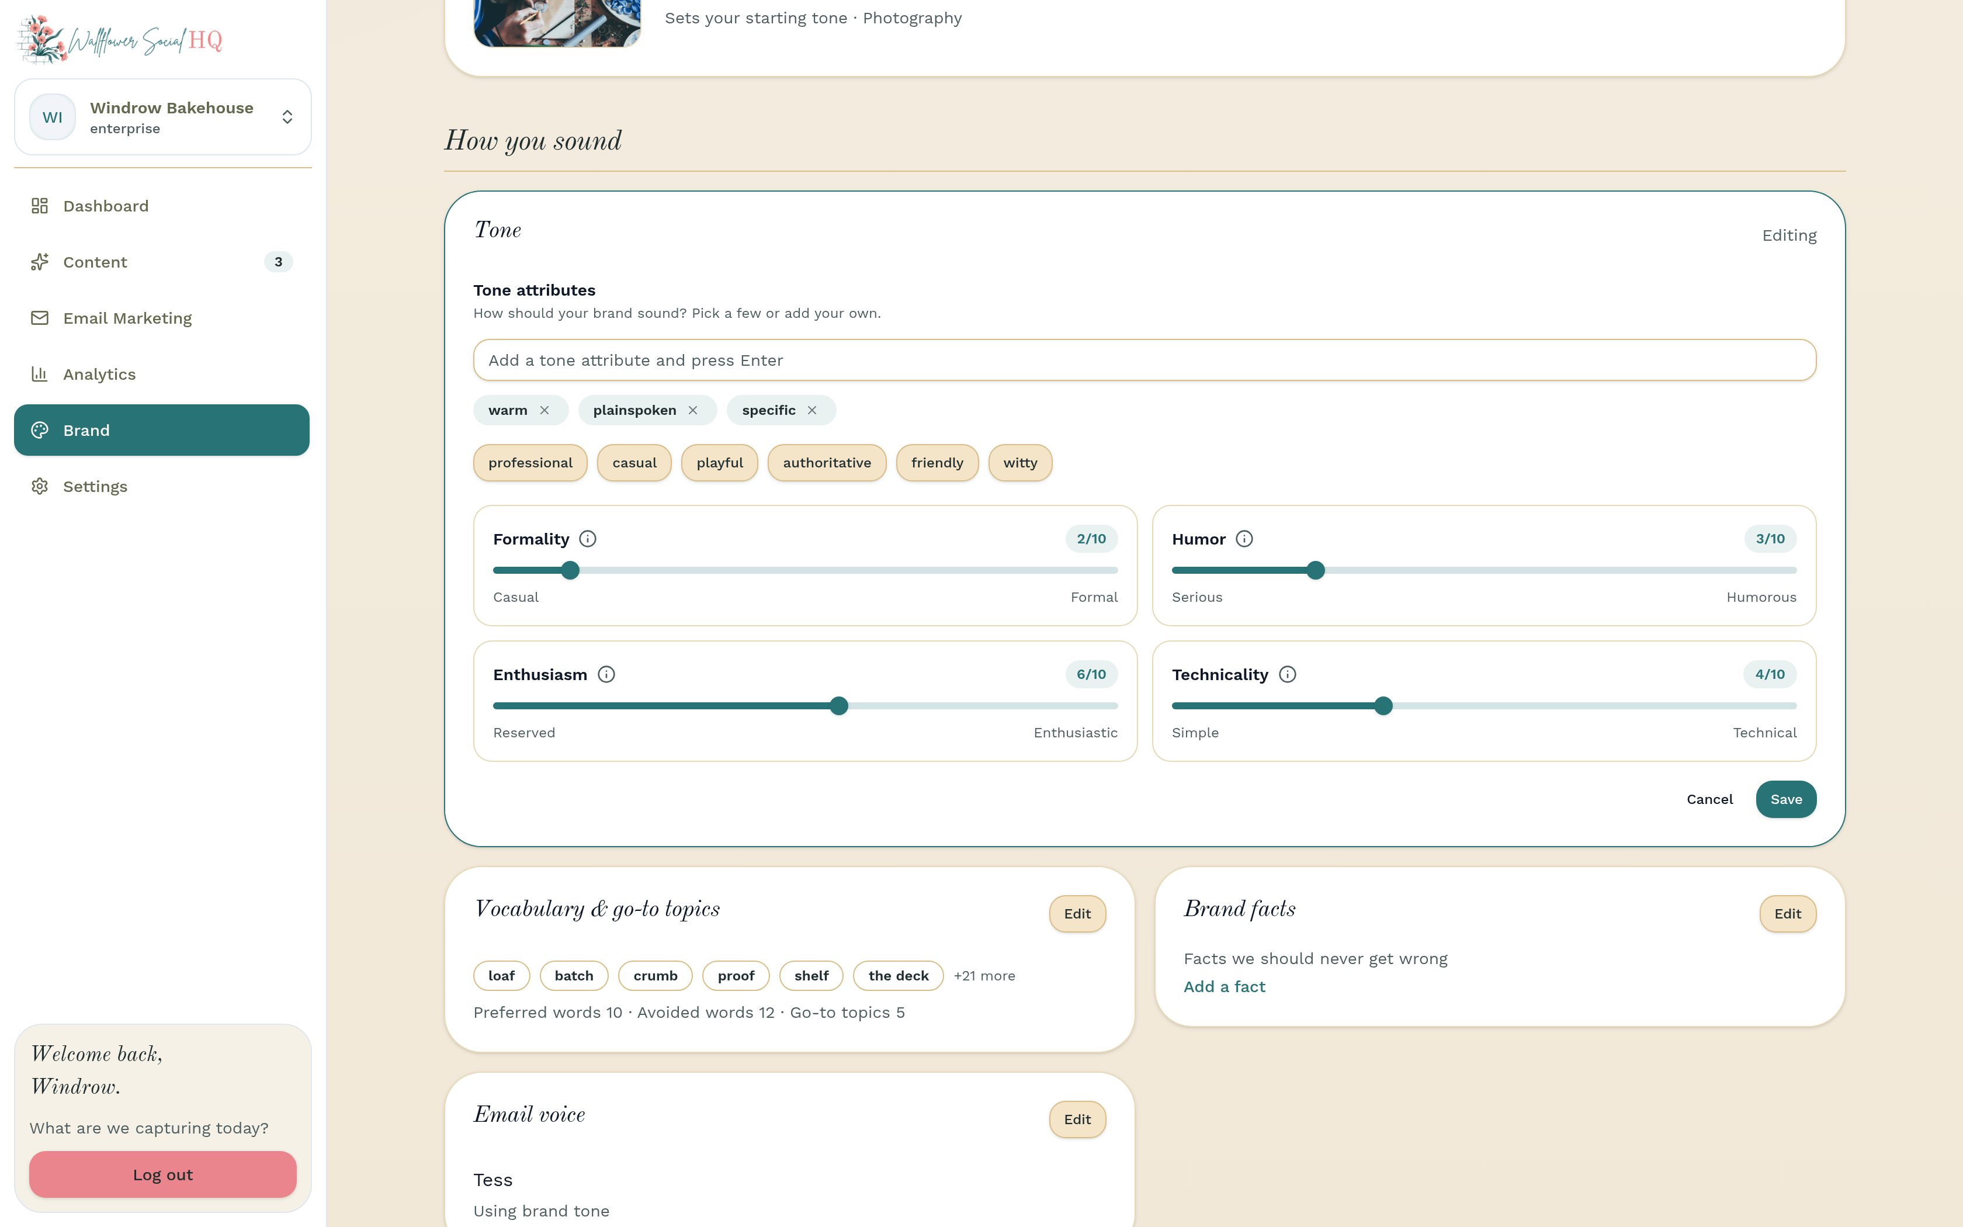Log out of the account

click(x=162, y=1174)
